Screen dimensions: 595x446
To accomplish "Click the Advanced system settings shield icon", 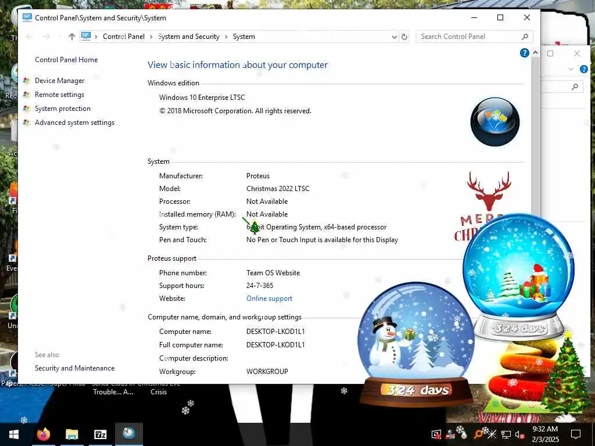I will tap(26, 123).
